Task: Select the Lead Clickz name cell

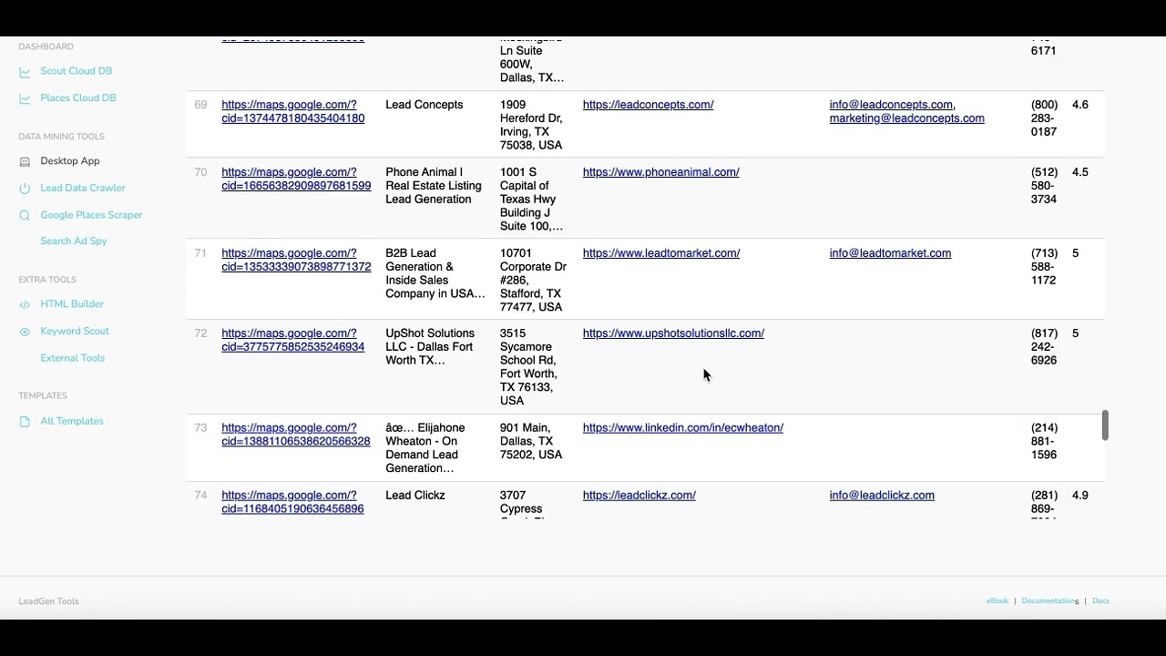Action: pos(415,496)
